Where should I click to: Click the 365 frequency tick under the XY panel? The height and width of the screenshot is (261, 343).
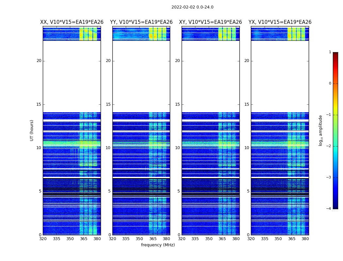(x=222, y=239)
